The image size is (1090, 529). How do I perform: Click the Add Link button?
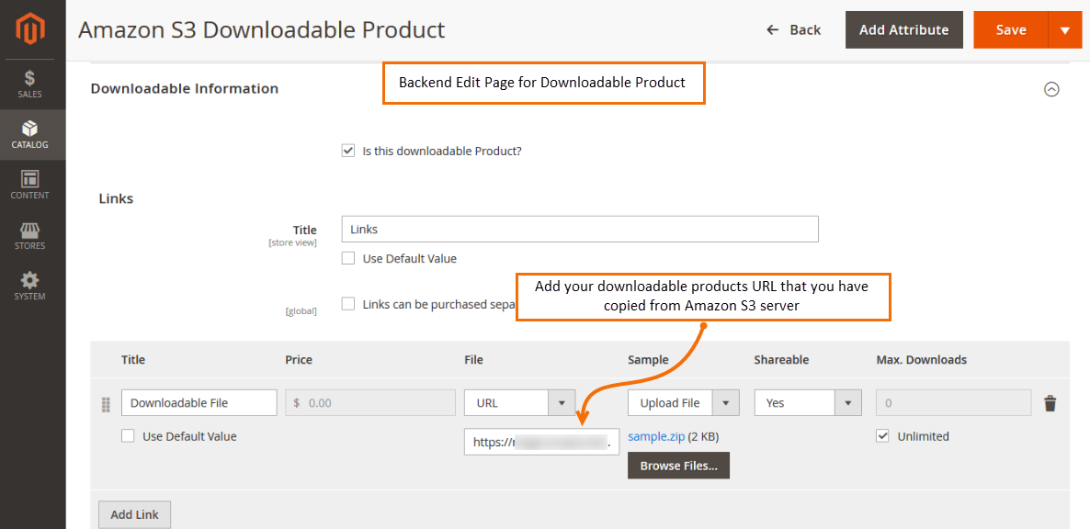pyautogui.click(x=135, y=515)
